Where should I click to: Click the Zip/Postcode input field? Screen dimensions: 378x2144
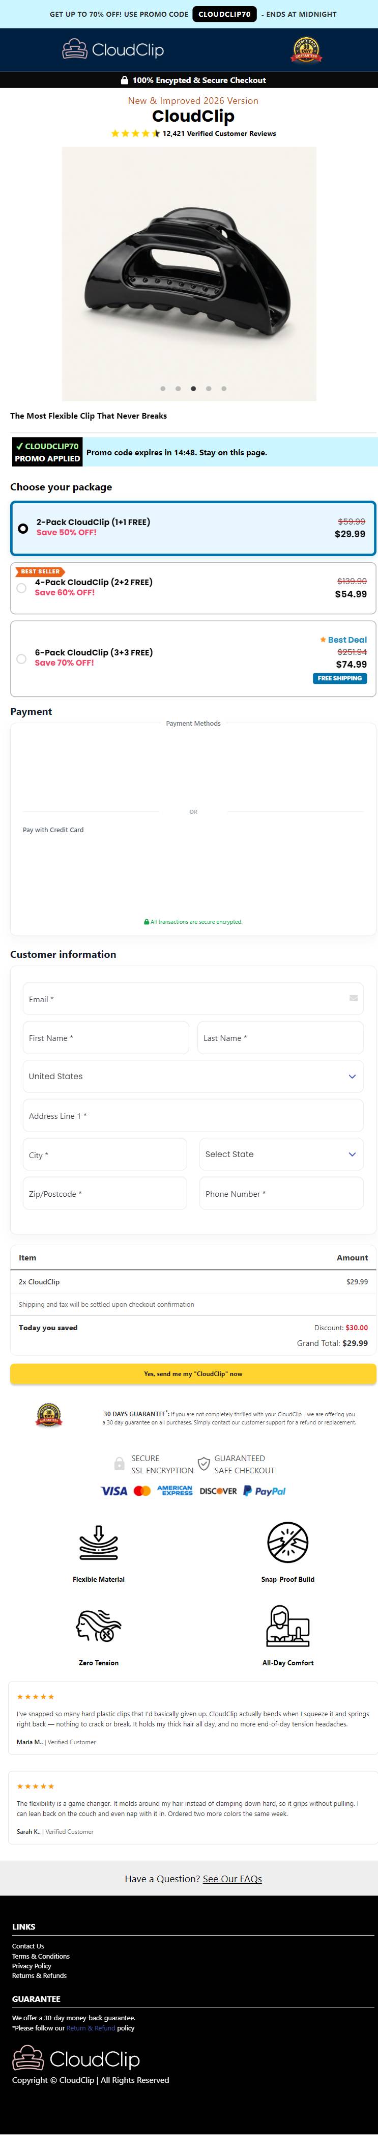105,1193
